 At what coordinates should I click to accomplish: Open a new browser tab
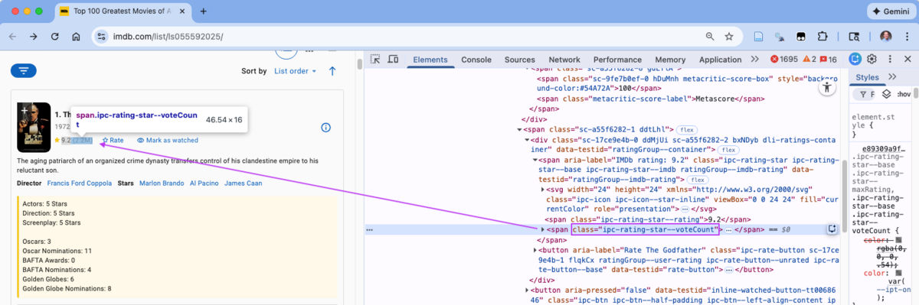203,11
